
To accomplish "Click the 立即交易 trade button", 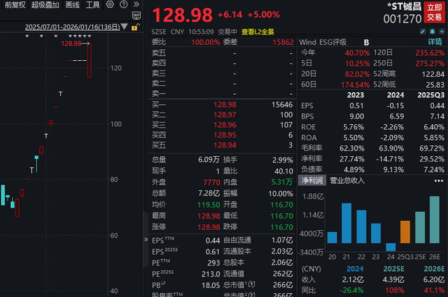I will [434, 12].
